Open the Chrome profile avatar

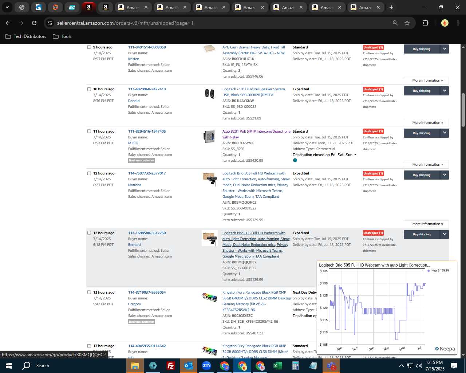pyautogui.click(x=445, y=23)
